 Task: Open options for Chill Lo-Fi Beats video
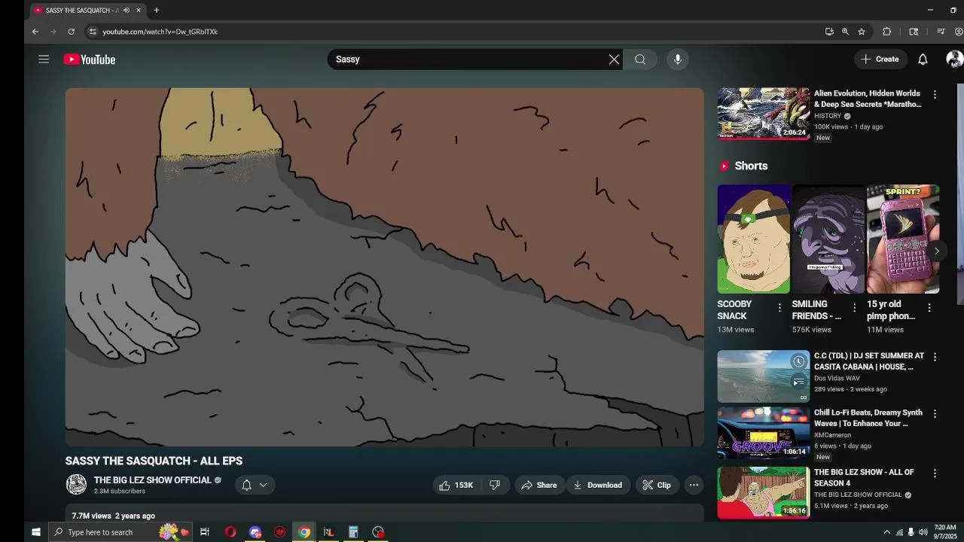click(935, 414)
